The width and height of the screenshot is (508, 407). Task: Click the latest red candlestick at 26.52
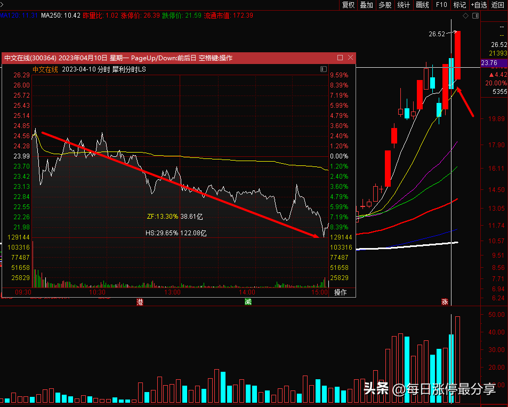457,55
